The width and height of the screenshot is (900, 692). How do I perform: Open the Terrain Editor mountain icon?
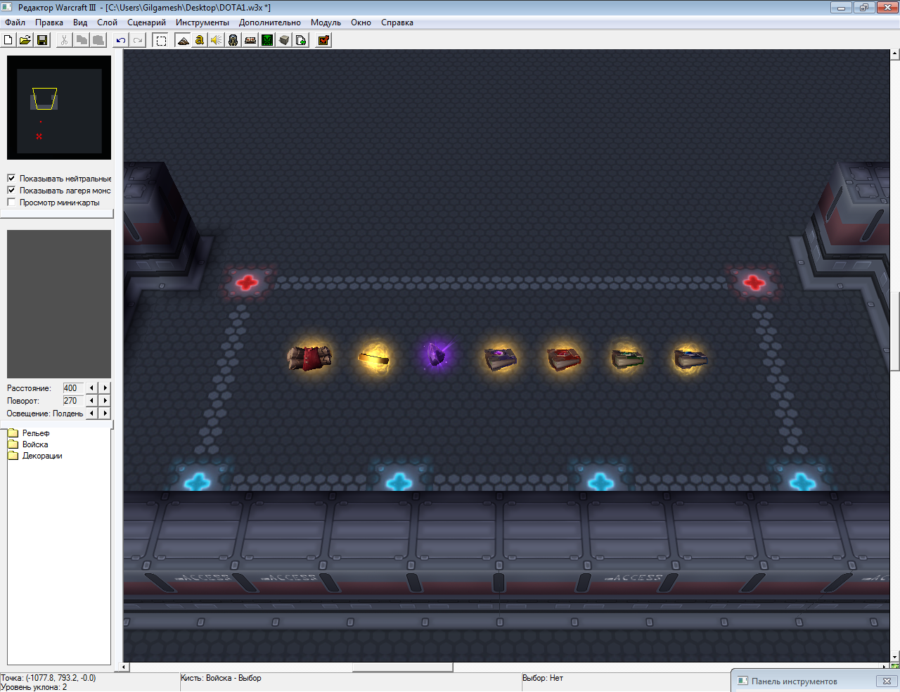coord(183,40)
